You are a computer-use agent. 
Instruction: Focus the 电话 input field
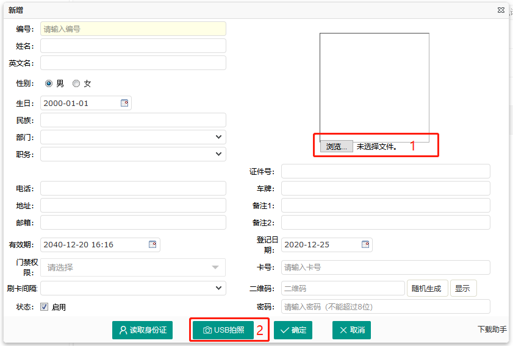click(133, 188)
